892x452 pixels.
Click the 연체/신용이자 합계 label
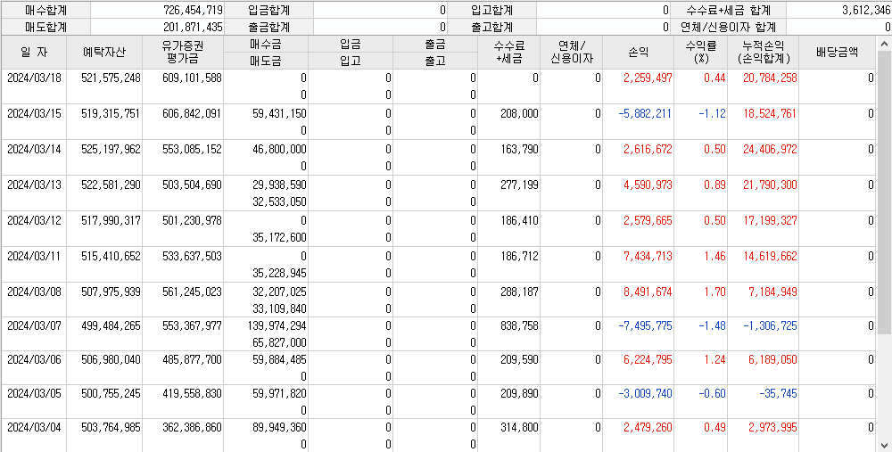[729, 27]
